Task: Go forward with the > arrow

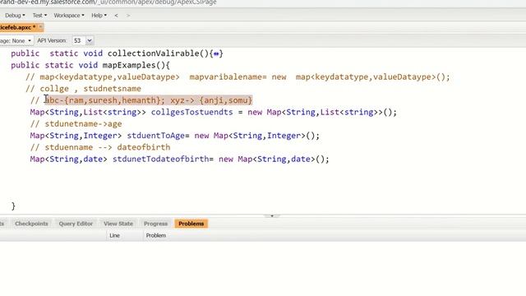Action: (x=128, y=16)
